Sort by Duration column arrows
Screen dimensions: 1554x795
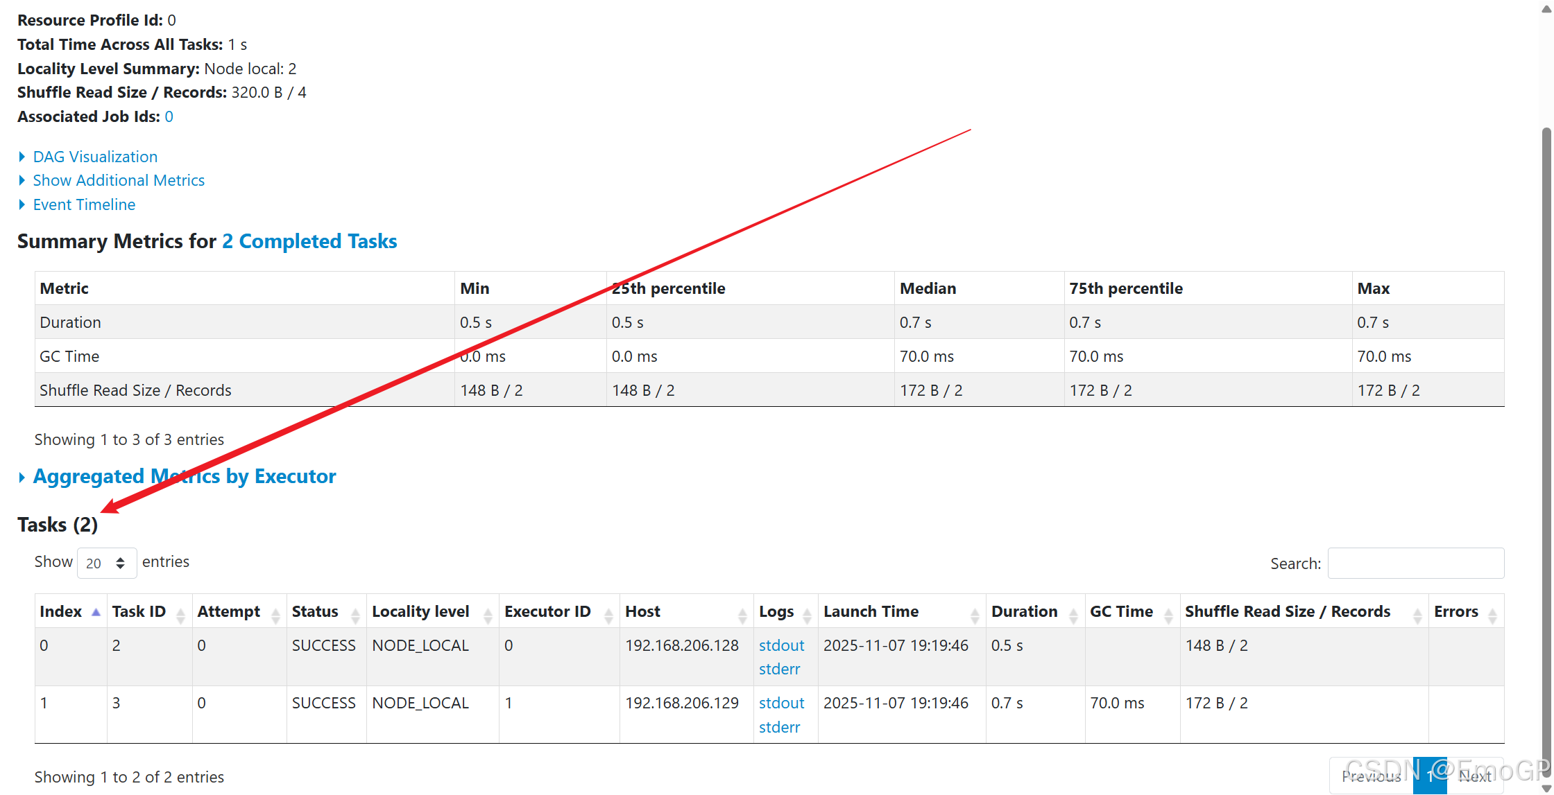click(x=1073, y=614)
